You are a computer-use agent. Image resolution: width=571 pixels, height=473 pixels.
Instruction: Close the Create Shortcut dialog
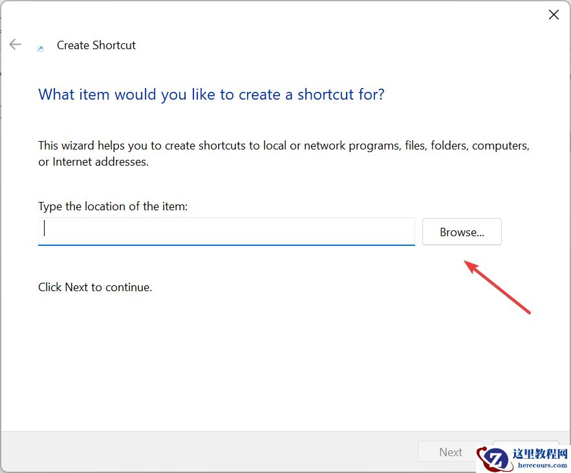click(x=554, y=15)
